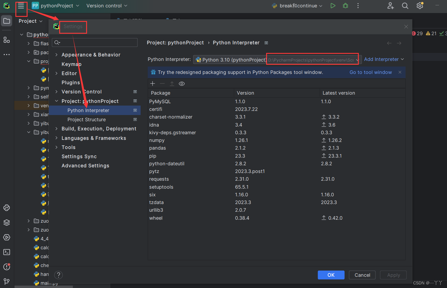Expand Build, Execution, Deployment section
The height and width of the screenshot is (288, 447).
[x=56, y=129]
